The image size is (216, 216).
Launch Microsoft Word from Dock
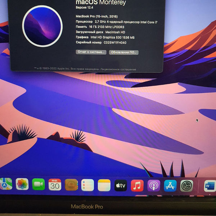[210, 186]
